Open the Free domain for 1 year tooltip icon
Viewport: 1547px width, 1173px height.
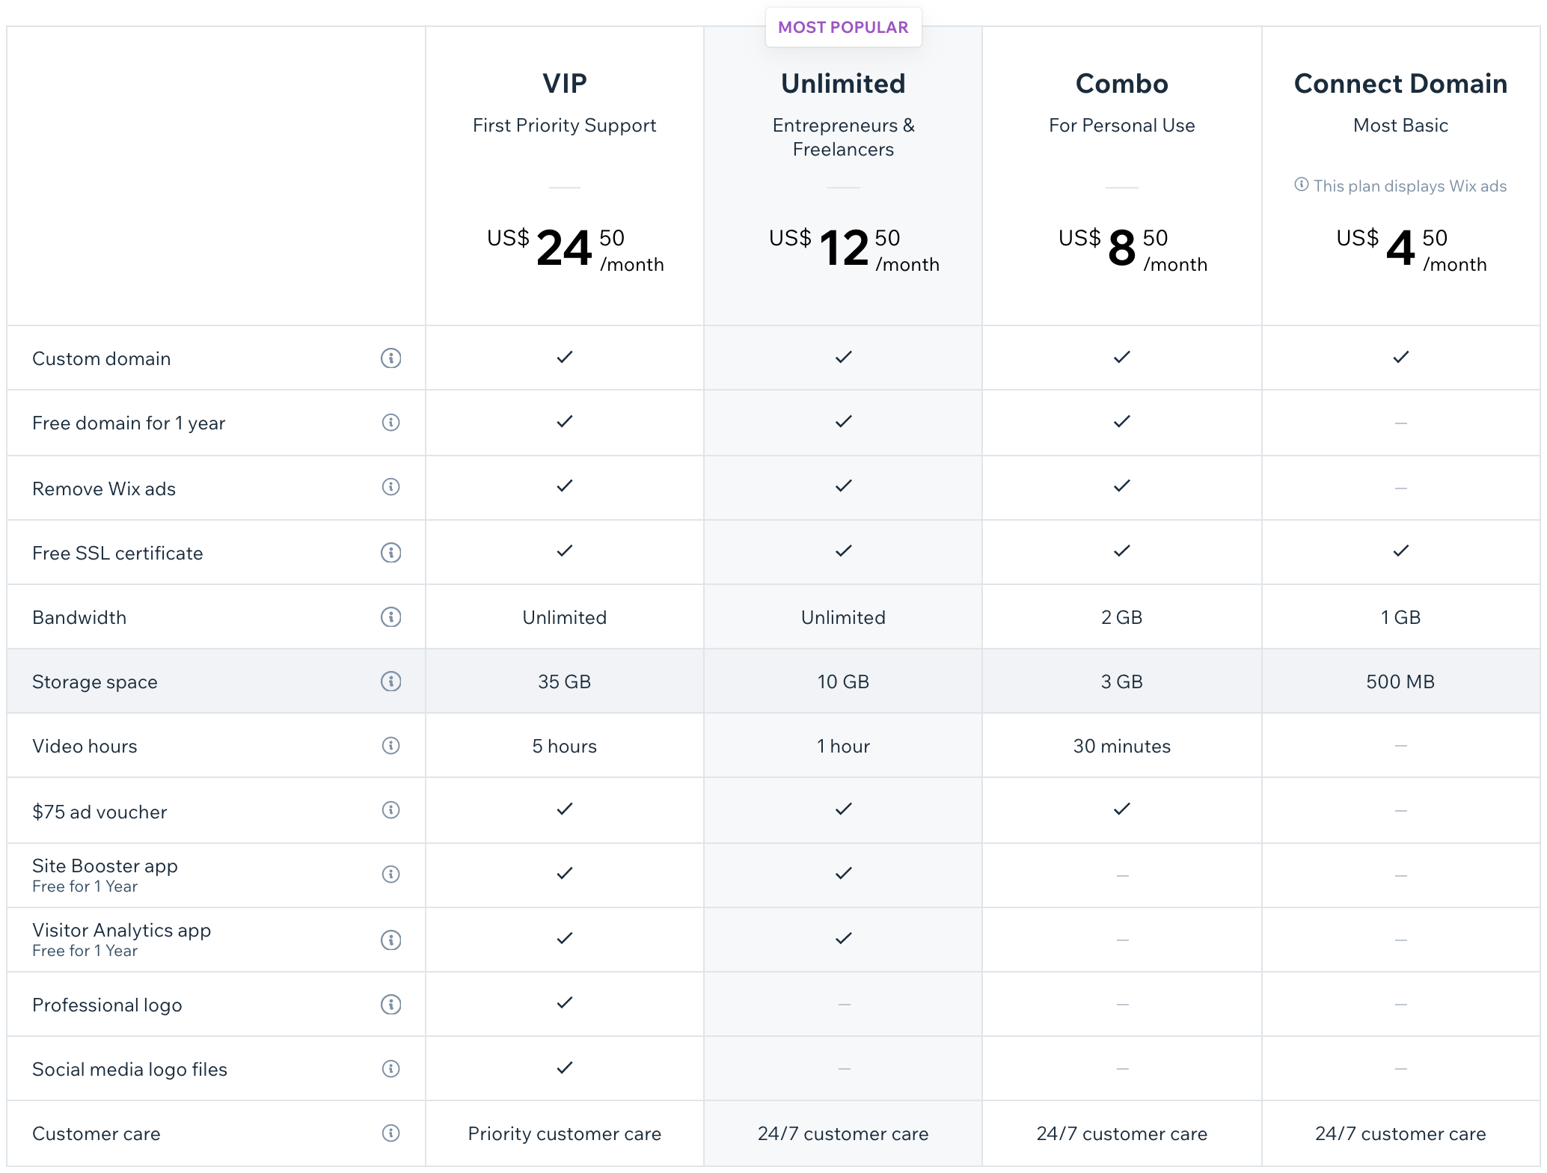click(390, 423)
